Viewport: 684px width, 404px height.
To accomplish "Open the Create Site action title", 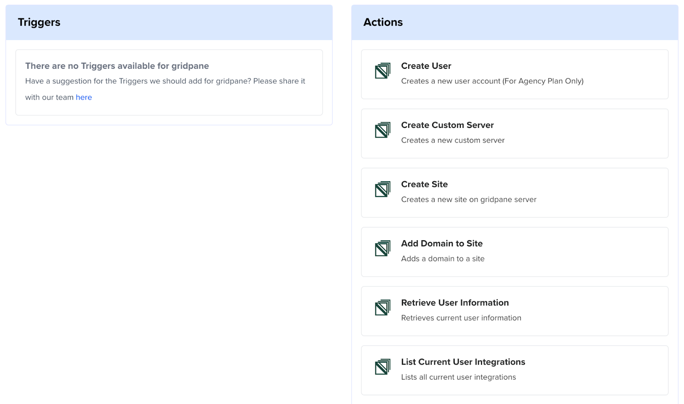I will (x=425, y=184).
